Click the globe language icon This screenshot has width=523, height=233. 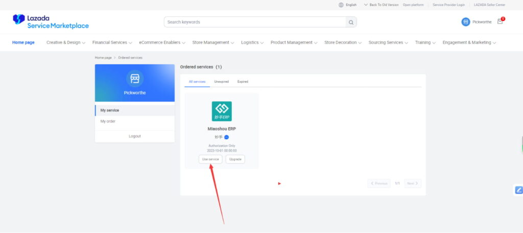(341, 5)
